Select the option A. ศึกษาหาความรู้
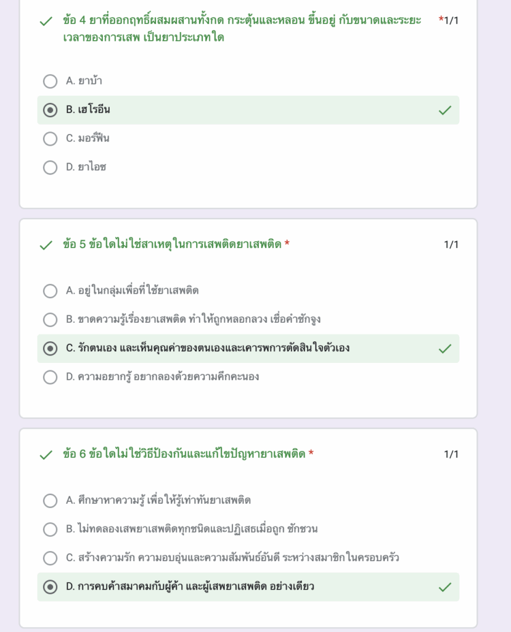Viewport: 511px width, 632px height. tap(50, 501)
